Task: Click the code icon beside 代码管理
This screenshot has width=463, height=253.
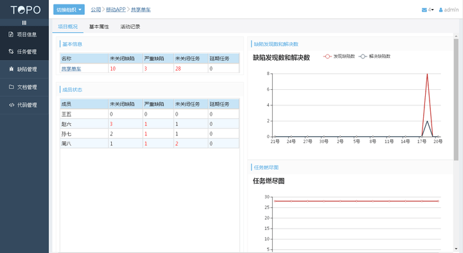Action: (x=12, y=105)
